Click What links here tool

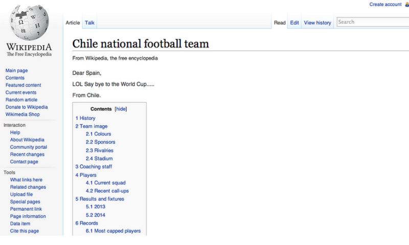(x=26, y=180)
